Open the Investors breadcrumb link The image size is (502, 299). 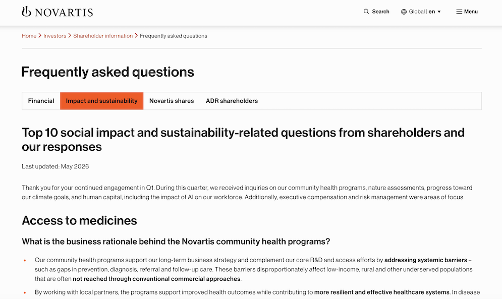[x=55, y=36]
